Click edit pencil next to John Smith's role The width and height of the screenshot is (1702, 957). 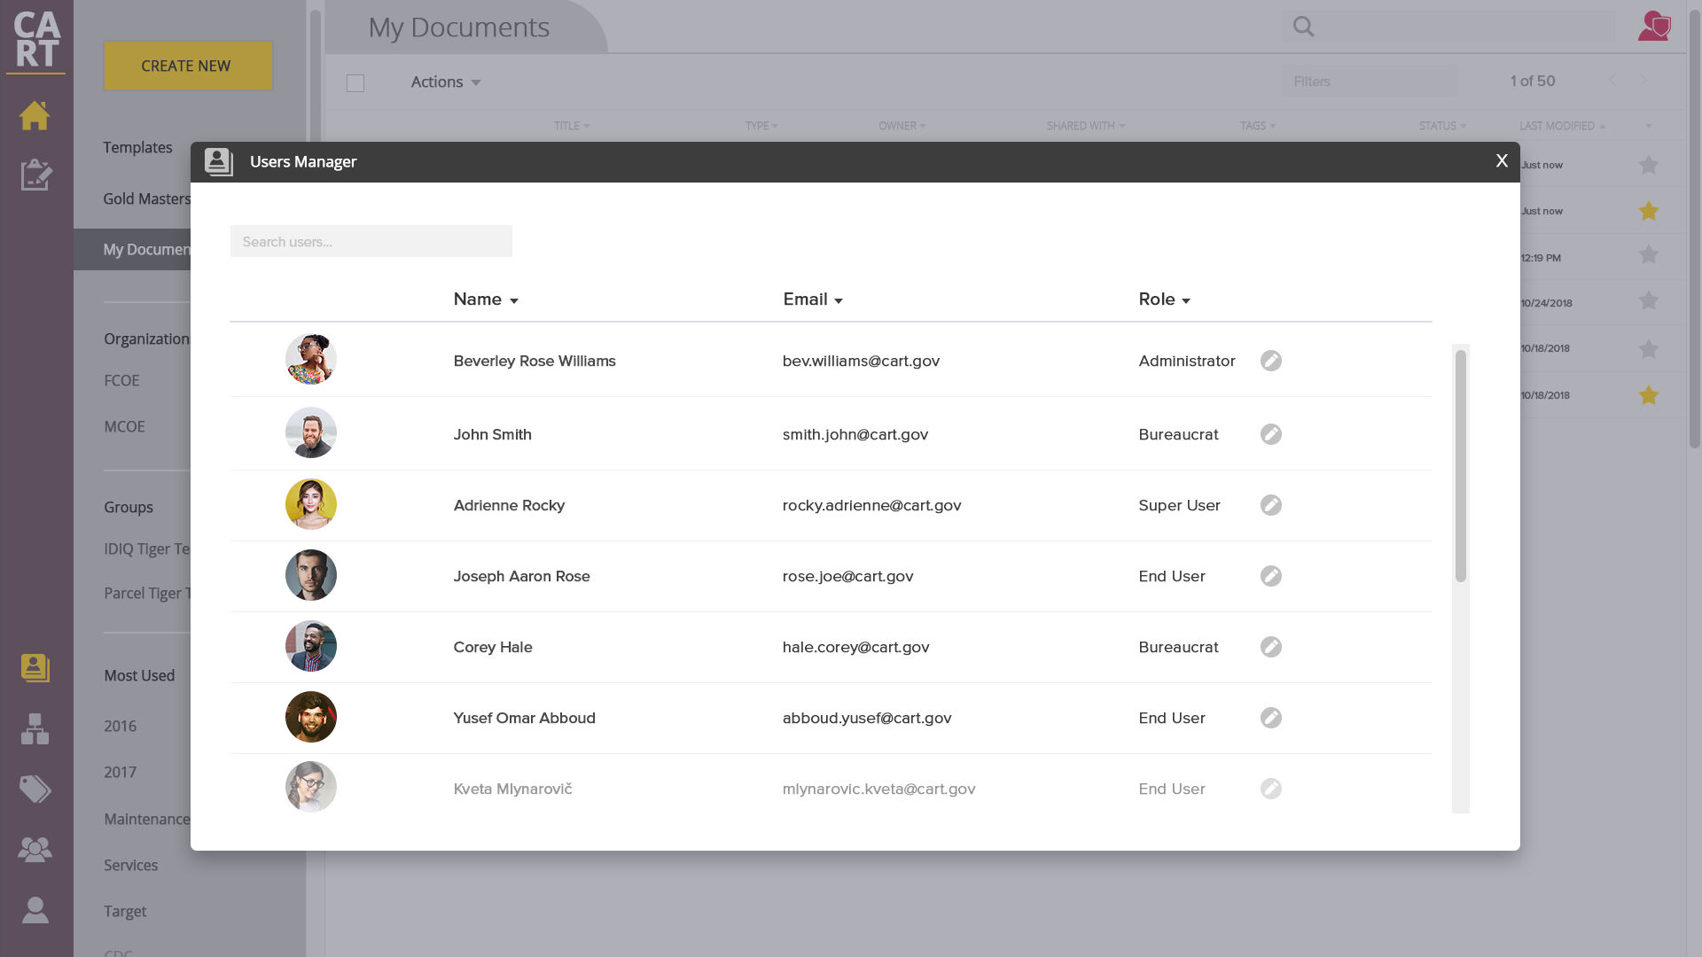(1270, 434)
